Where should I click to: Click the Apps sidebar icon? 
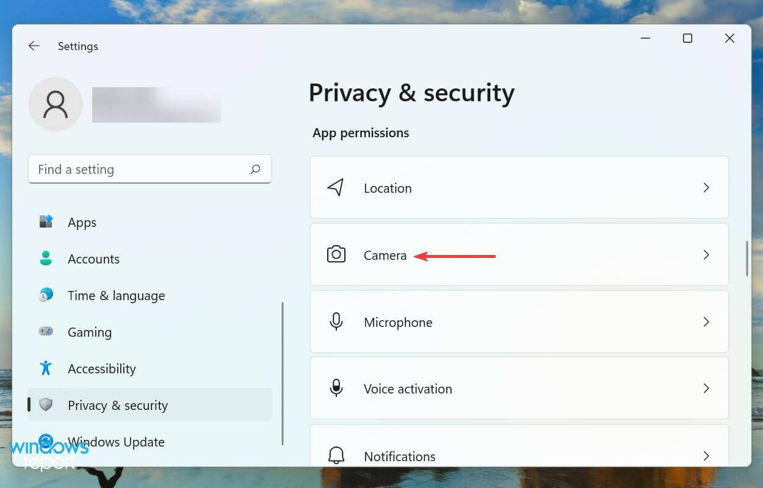46,222
